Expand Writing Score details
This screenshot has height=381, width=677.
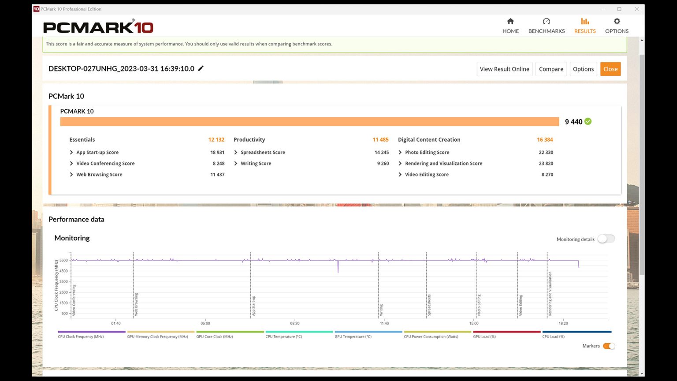click(x=236, y=163)
